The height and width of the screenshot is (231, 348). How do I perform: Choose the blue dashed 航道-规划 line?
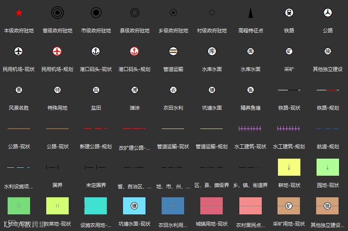[328, 129]
